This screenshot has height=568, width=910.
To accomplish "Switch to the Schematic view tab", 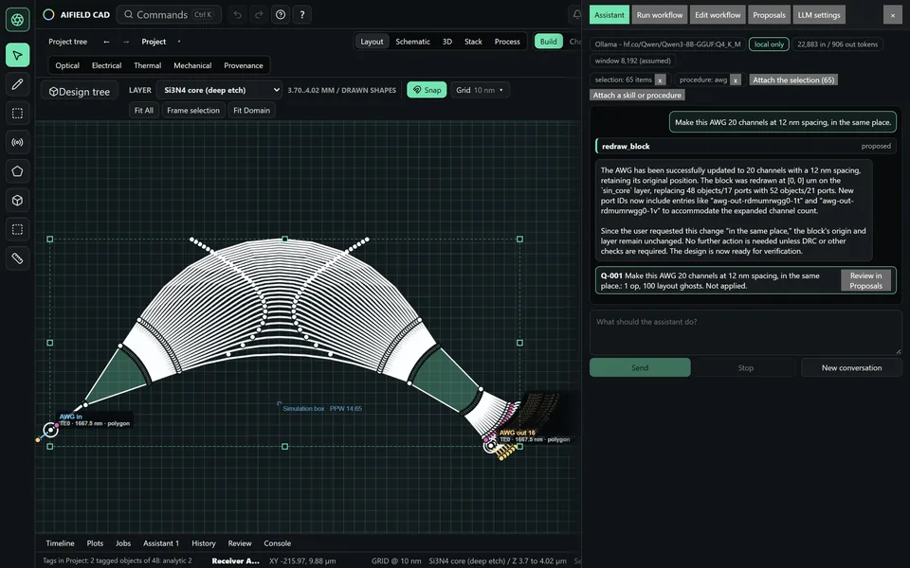I will pos(412,41).
